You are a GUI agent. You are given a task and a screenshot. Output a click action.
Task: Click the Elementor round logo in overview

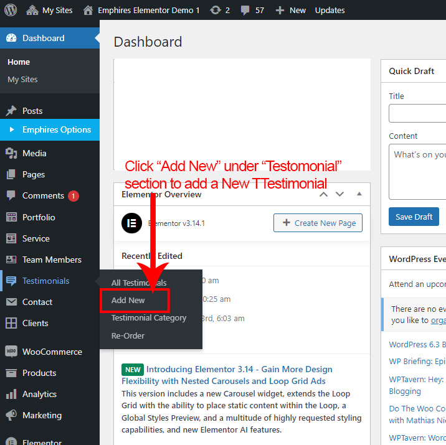pos(131,223)
